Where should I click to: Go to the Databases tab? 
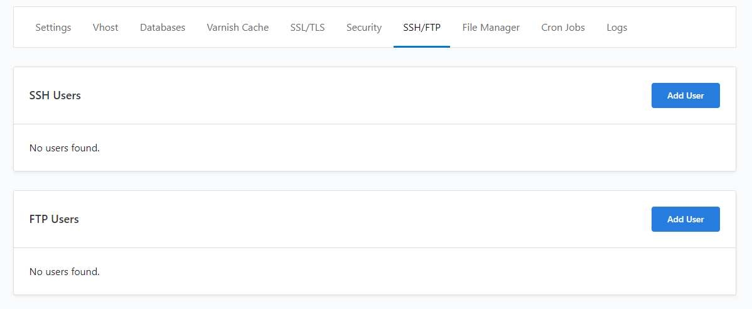click(x=163, y=28)
